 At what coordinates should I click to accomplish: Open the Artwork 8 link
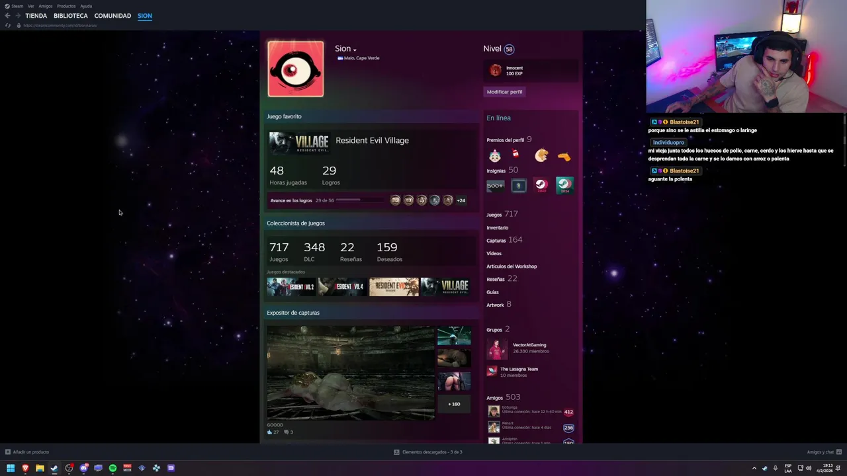coord(499,305)
